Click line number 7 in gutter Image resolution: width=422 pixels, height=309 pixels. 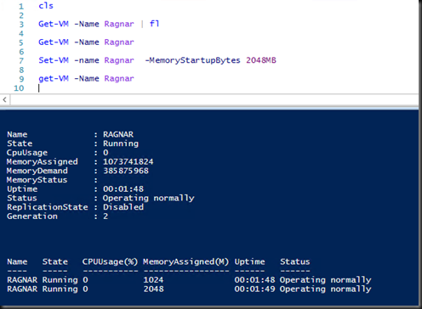click(21, 61)
